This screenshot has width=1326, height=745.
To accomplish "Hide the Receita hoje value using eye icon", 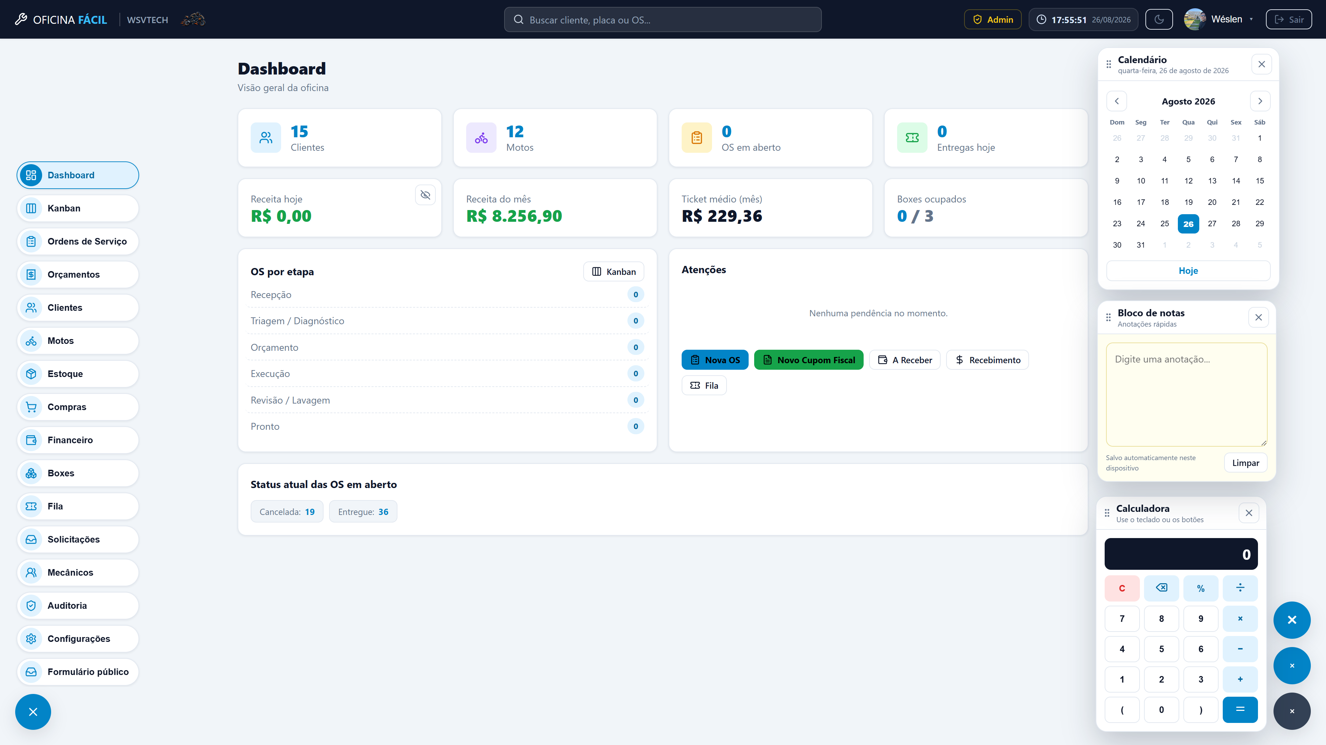I will click(x=425, y=195).
